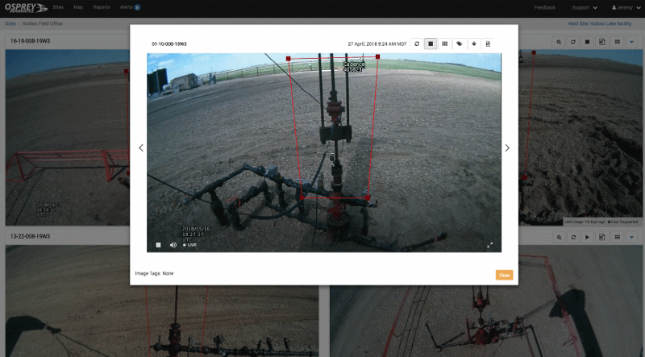Refresh the image in the modal toolbar

click(417, 44)
